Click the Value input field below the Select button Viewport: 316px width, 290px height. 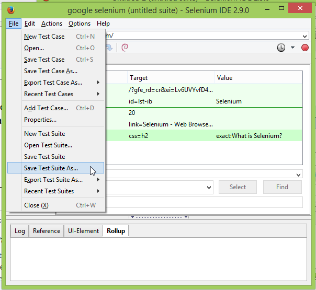coord(204,202)
